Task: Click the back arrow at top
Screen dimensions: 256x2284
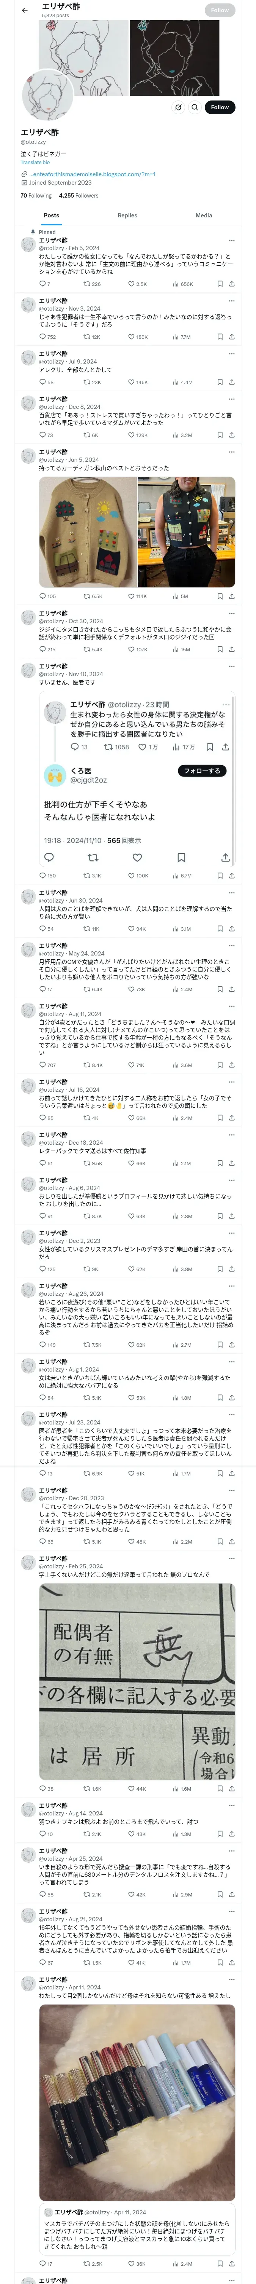Action: click(x=25, y=10)
